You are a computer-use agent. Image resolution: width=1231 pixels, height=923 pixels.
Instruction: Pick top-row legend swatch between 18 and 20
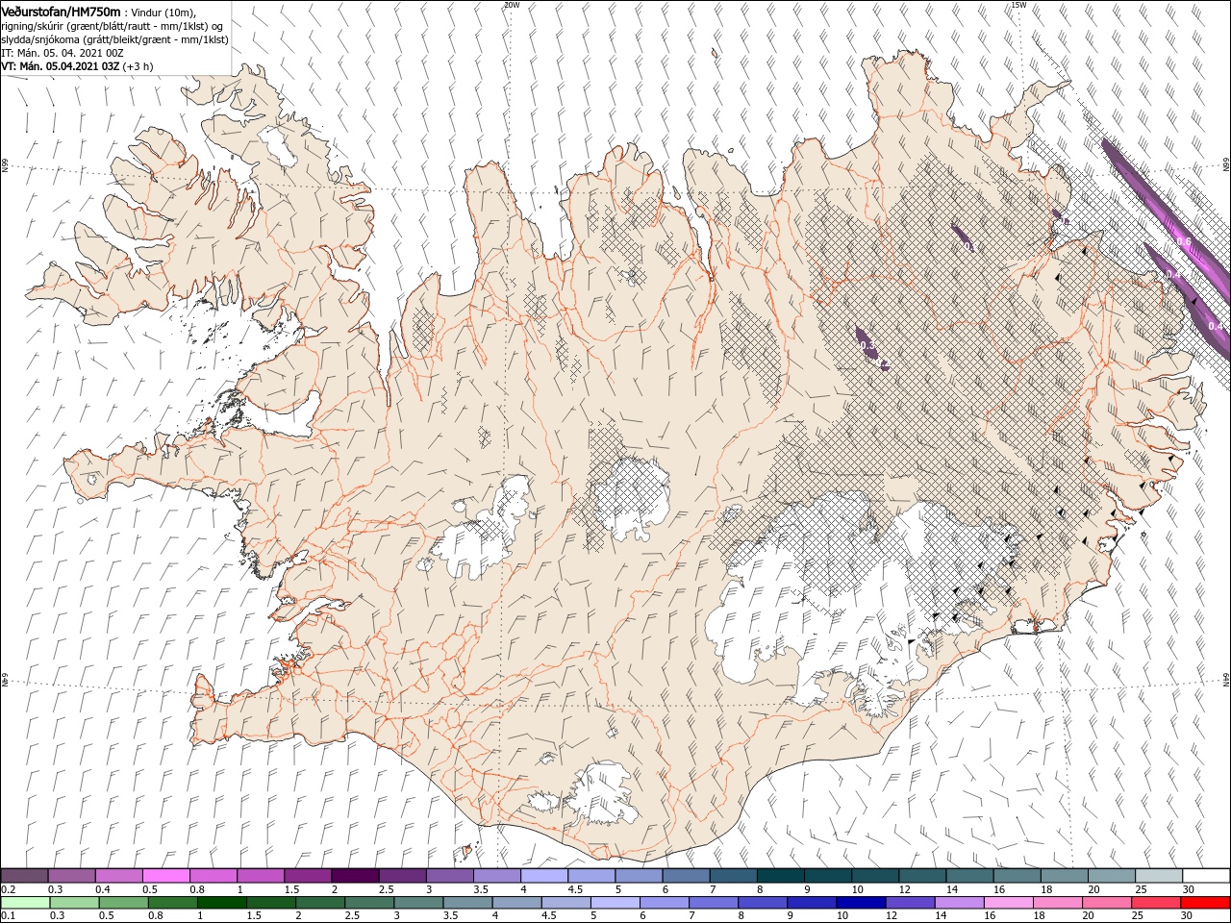pos(1065,876)
